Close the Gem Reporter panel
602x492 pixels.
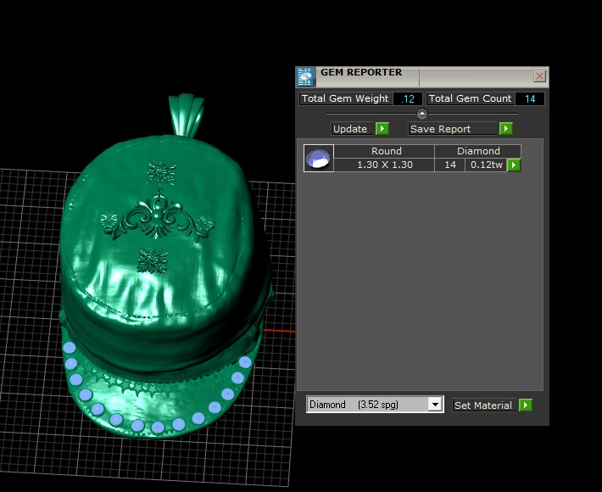pyautogui.click(x=539, y=76)
